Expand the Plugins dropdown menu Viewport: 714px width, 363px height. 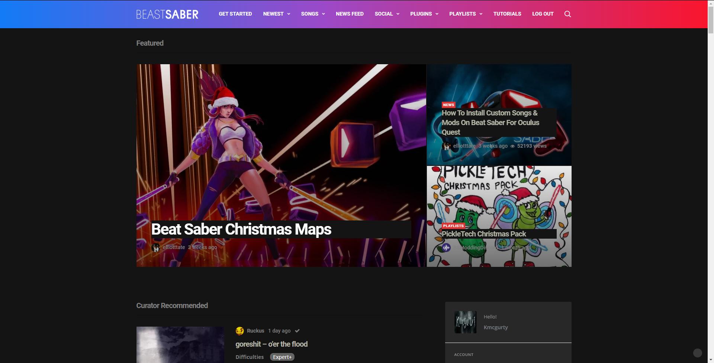click(x=424, y=14)
